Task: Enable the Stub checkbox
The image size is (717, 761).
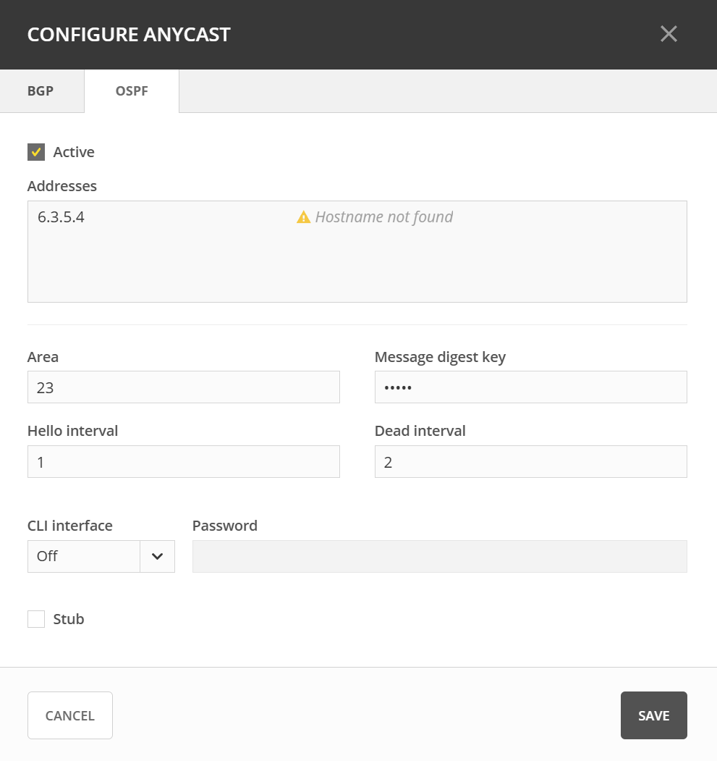Action: (36, 619)
